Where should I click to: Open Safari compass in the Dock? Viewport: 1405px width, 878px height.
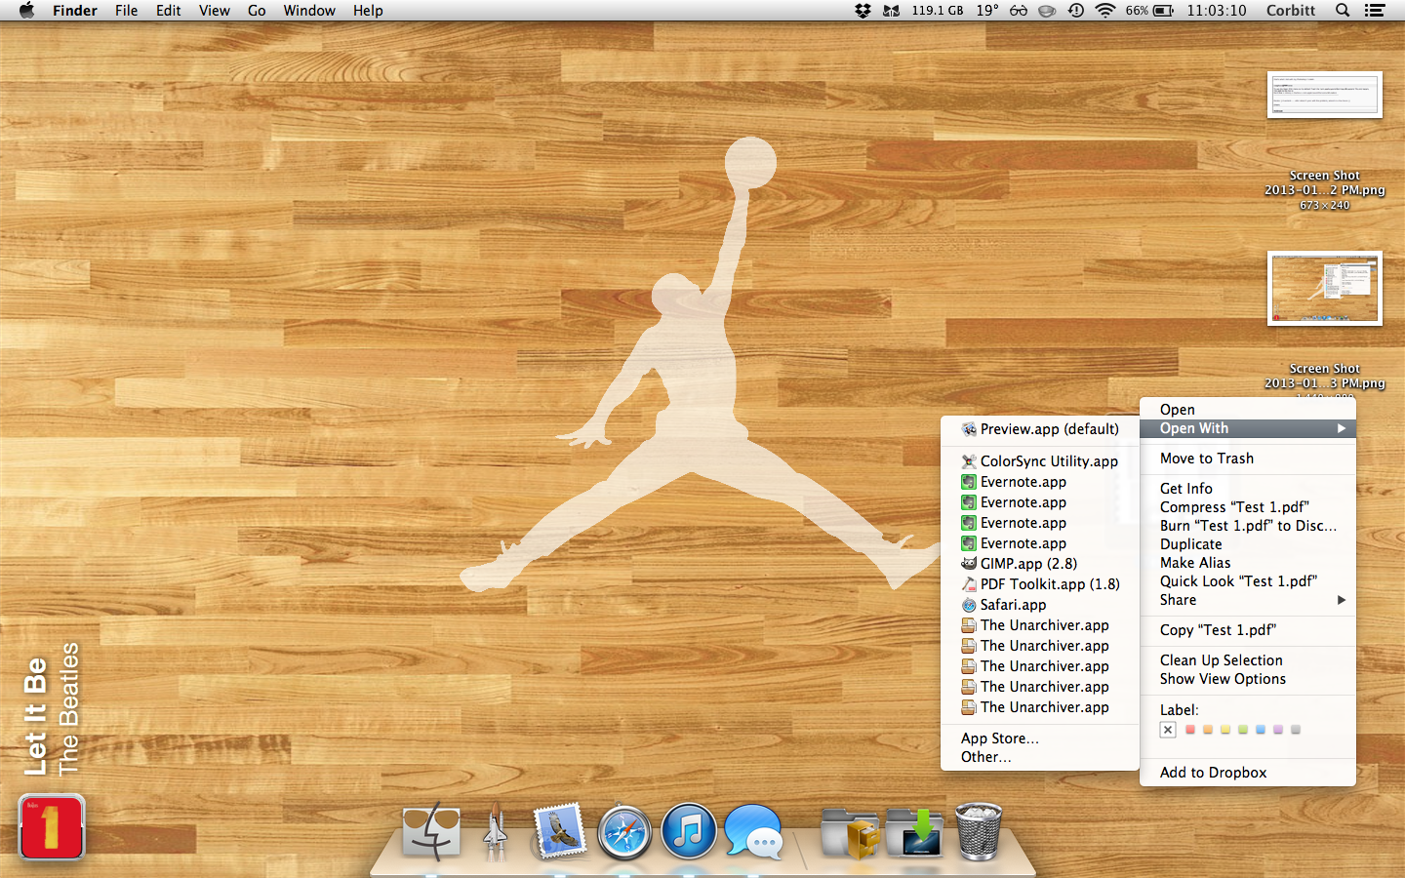[x=624, y=832]
